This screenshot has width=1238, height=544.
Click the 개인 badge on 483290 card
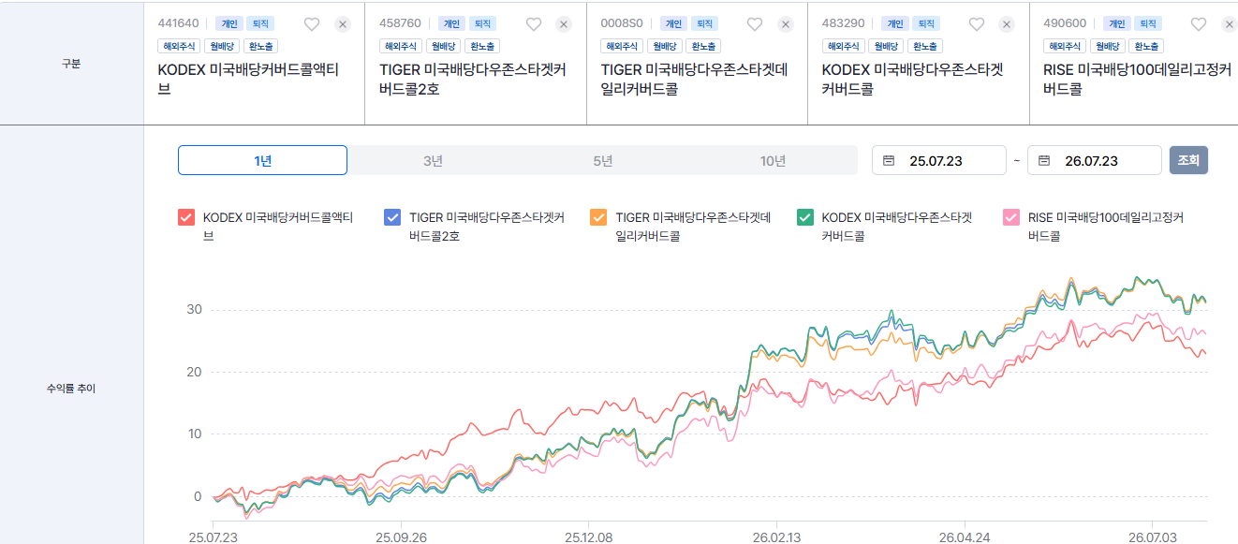pyautogui.click(x=894, y=23)
